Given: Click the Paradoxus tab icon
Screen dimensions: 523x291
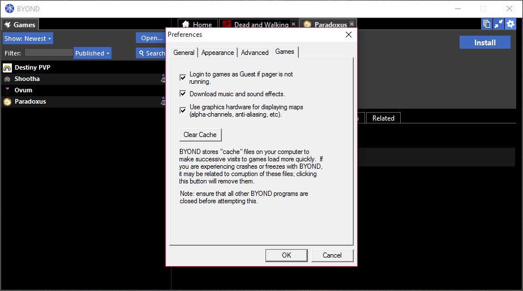Looking at the screenshot, I should pos(307,24).
